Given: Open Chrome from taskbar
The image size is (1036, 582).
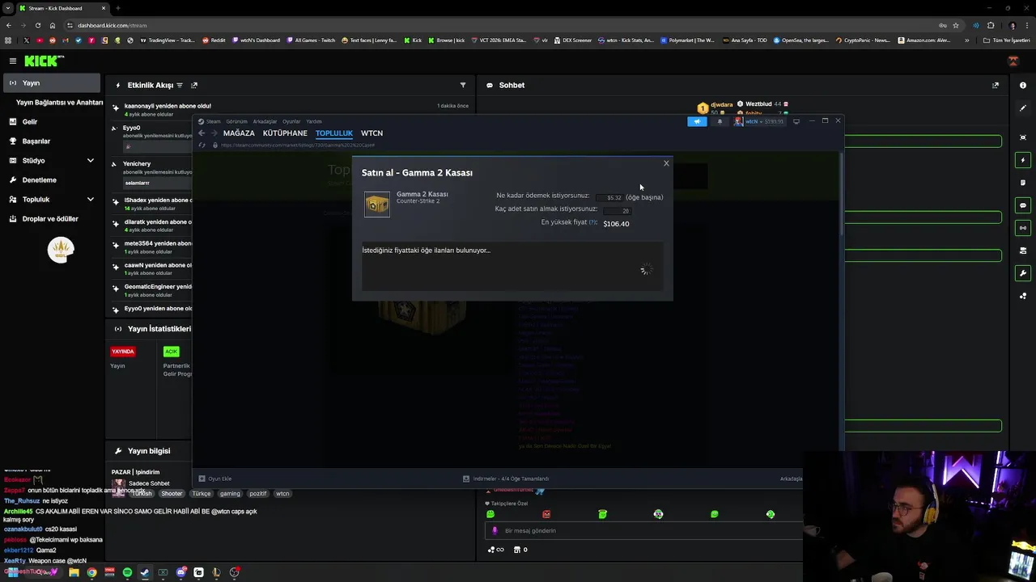Looking at the screenshot, I should (x=91, y=572).
